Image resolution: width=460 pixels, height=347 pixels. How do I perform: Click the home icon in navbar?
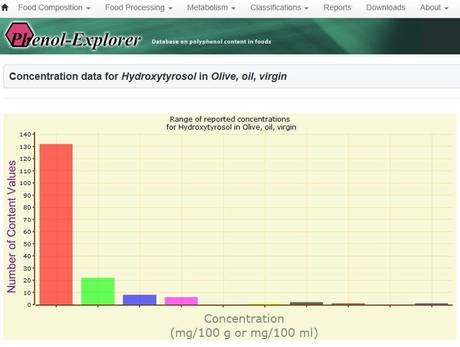tap(5, 8)
